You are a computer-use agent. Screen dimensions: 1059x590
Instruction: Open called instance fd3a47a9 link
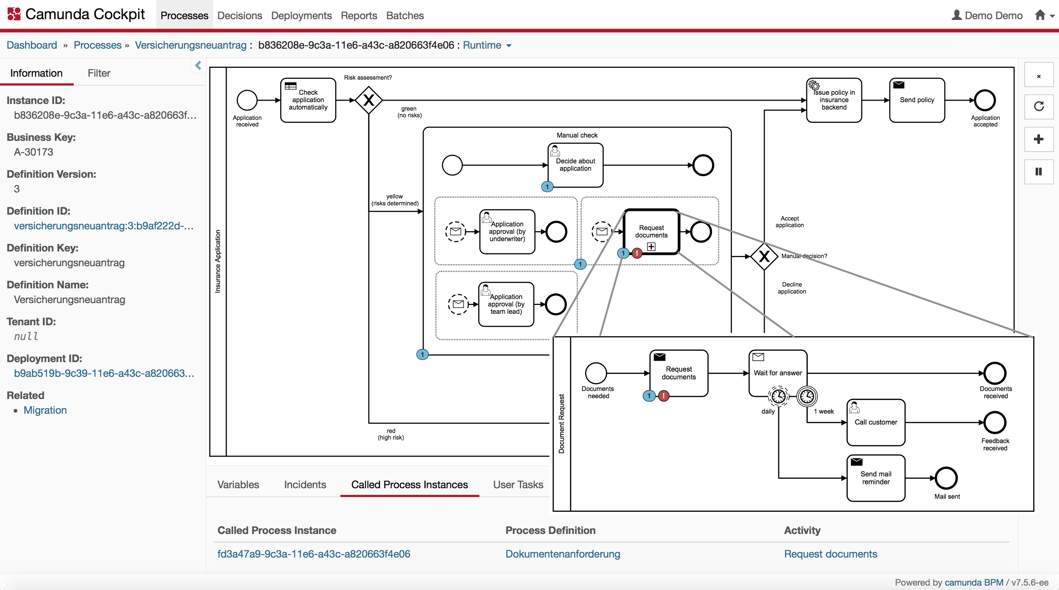(x=314, y=554)
